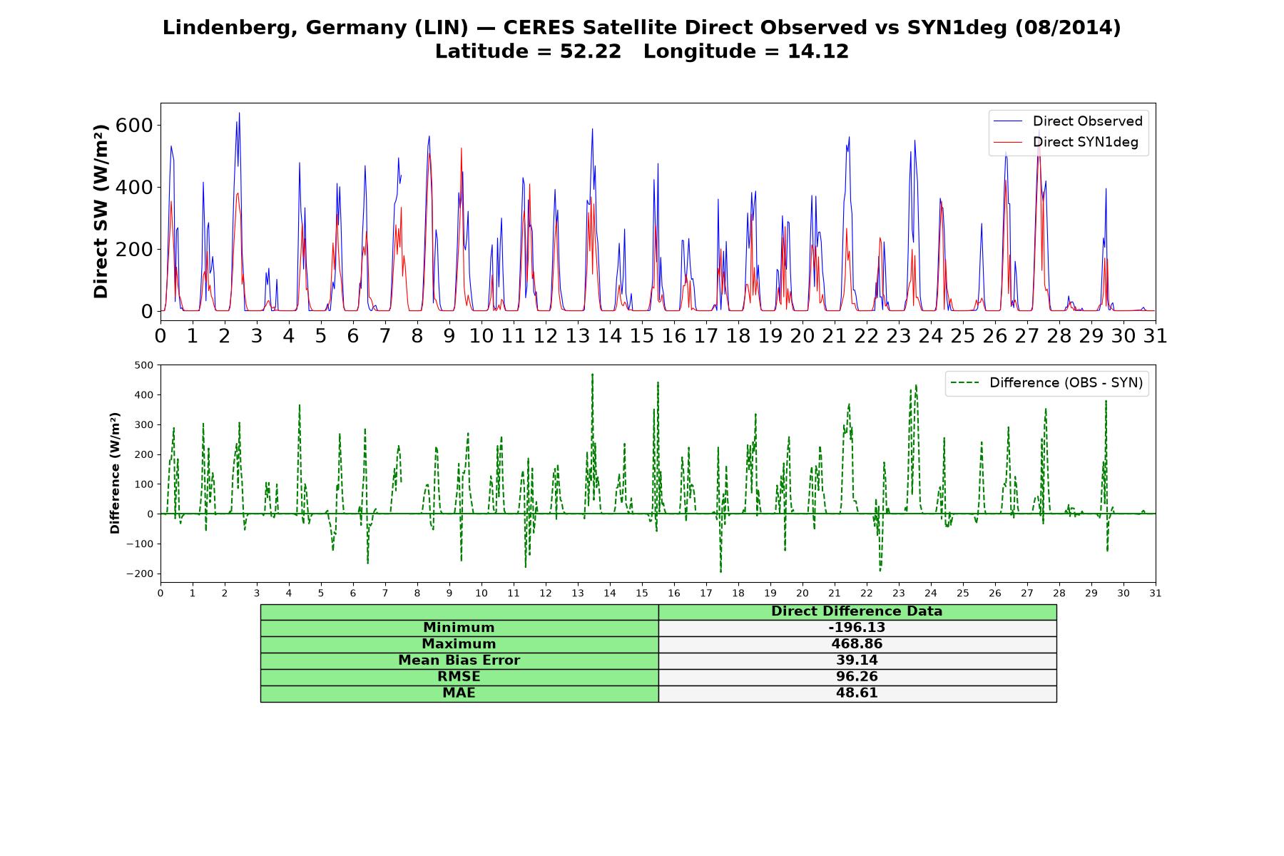This screenshot has width=1284, height=856.
Task: Click the Minimum row label in table
Action: [459, 628]
